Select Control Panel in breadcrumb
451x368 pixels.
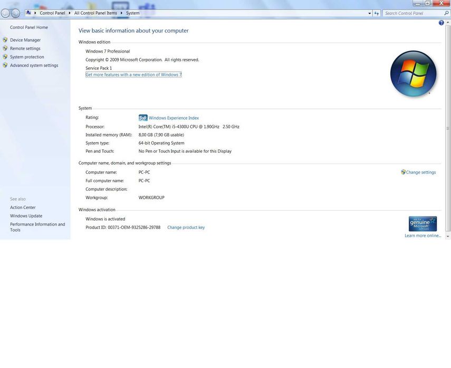pos(52,13)
